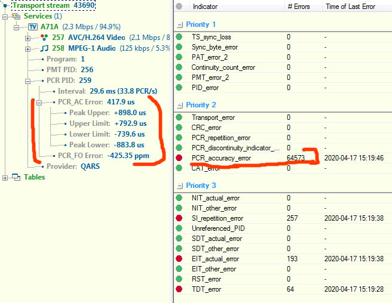
Task: Click red indicator for EIT_actual_error
Action: pos(179,259)
